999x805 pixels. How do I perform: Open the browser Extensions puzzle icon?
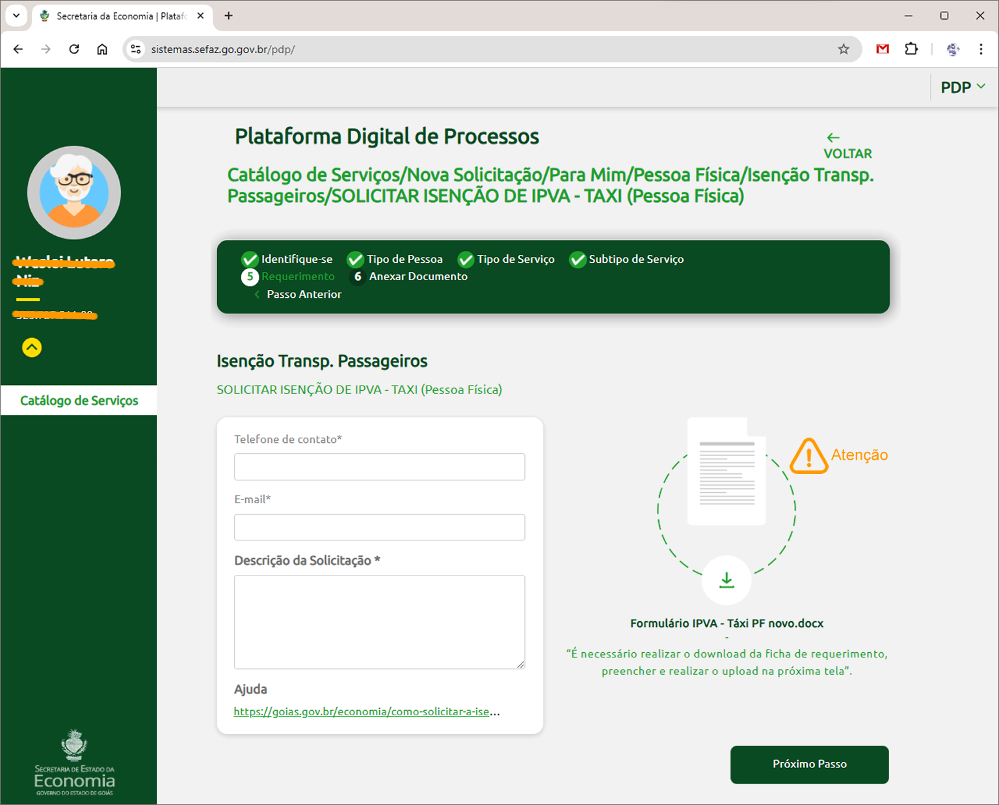911,49
